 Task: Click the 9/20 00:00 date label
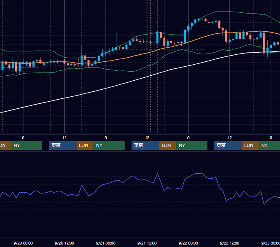23,243
